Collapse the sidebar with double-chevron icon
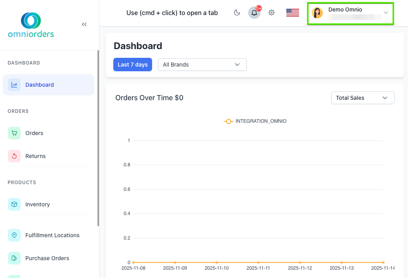The height and width of the screenshot is (278, 408). 84,25
